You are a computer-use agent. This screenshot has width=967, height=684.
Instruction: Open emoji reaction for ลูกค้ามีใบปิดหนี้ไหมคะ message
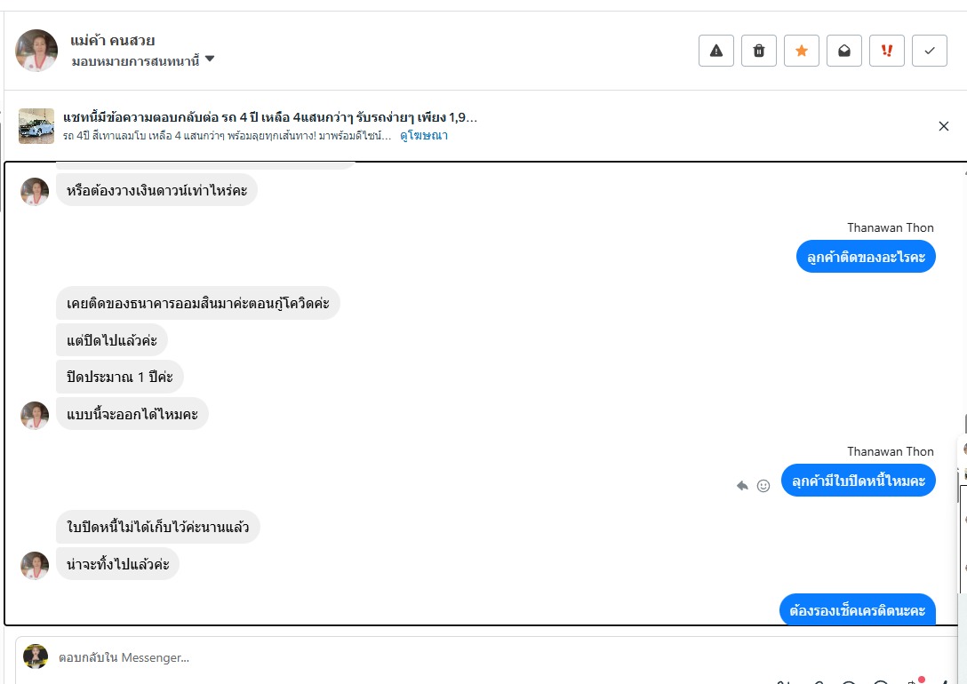[x=763, y=486]
